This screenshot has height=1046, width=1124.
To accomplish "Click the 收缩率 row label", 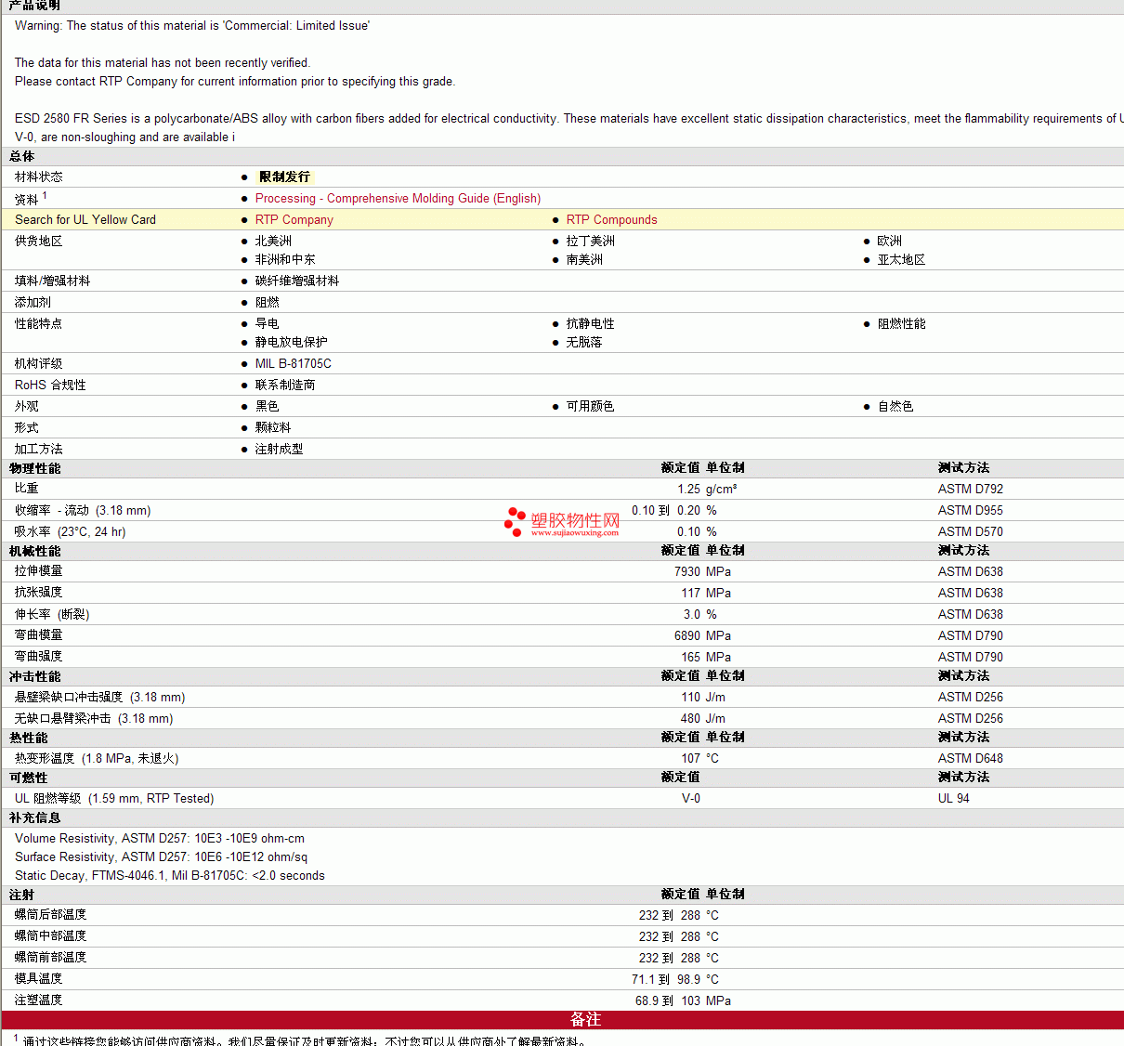I will click(x=83, y=510).
